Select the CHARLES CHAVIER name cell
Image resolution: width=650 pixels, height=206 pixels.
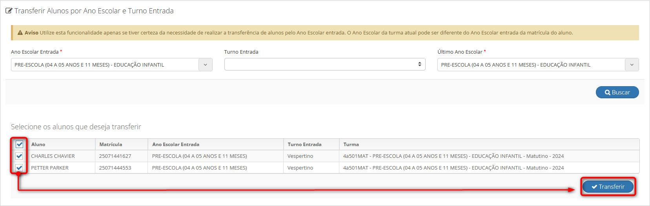pyautogui.click(x=53, y=156)
